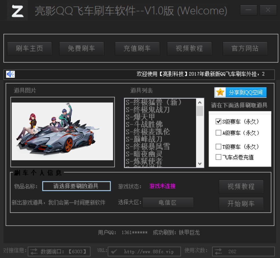Pick S-炼狱使者 in the list
The image size is (280, 258).
(x=160, y=161)
